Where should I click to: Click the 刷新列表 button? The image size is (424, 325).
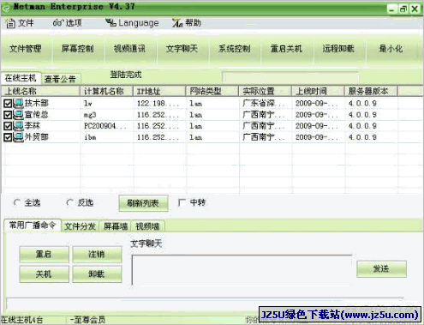(x=143, y=203)
